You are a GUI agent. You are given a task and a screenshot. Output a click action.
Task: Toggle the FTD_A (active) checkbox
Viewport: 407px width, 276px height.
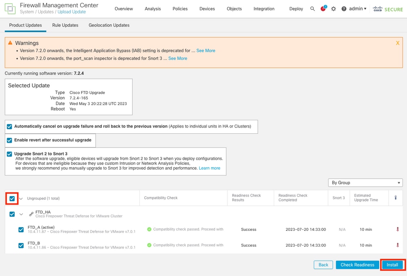[x=21, y=230]
